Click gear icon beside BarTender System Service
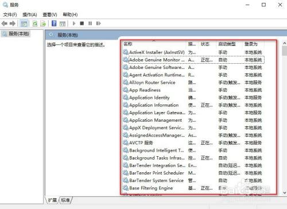 pyautogui.click(x=126, y=180)
